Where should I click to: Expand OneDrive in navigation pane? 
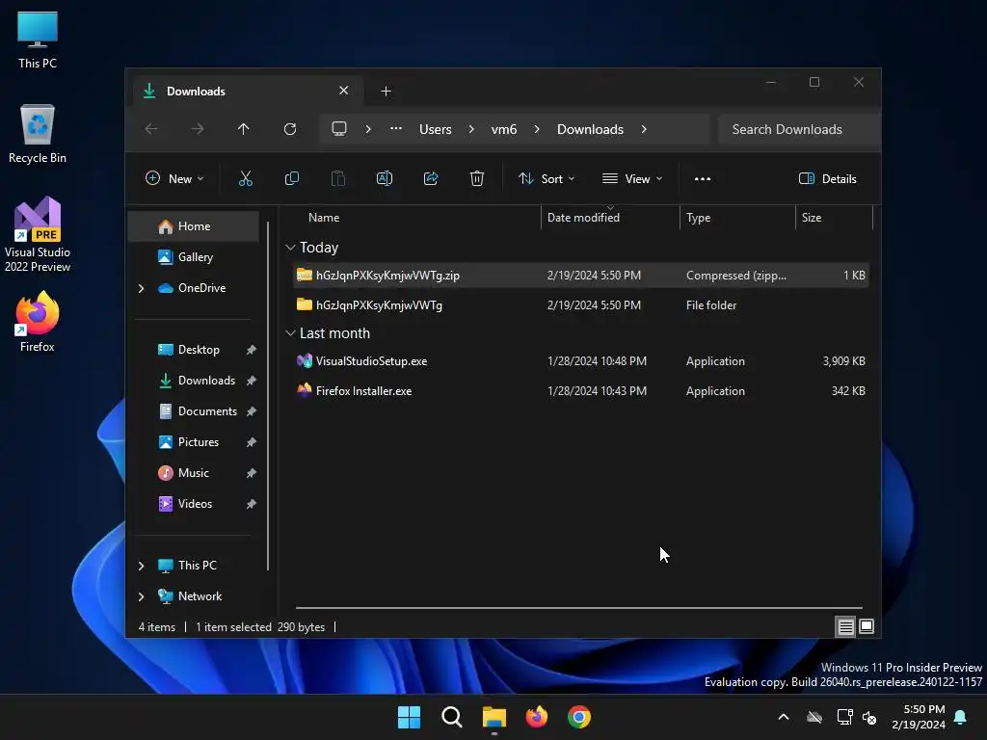pos(141,288)
